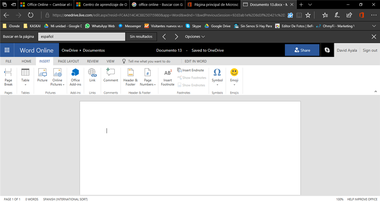This screenshot has height=202, width=380.
Task: Select the INSERT tab
Action: [45, 61]
